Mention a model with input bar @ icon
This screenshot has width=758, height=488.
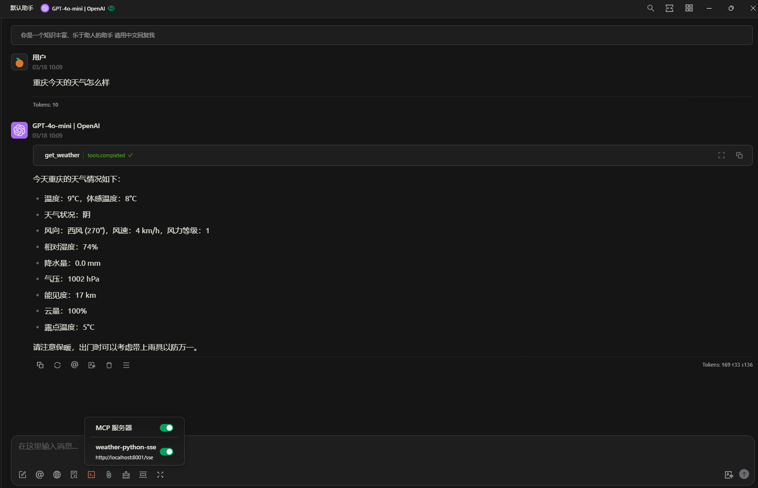tap(40, 475)
